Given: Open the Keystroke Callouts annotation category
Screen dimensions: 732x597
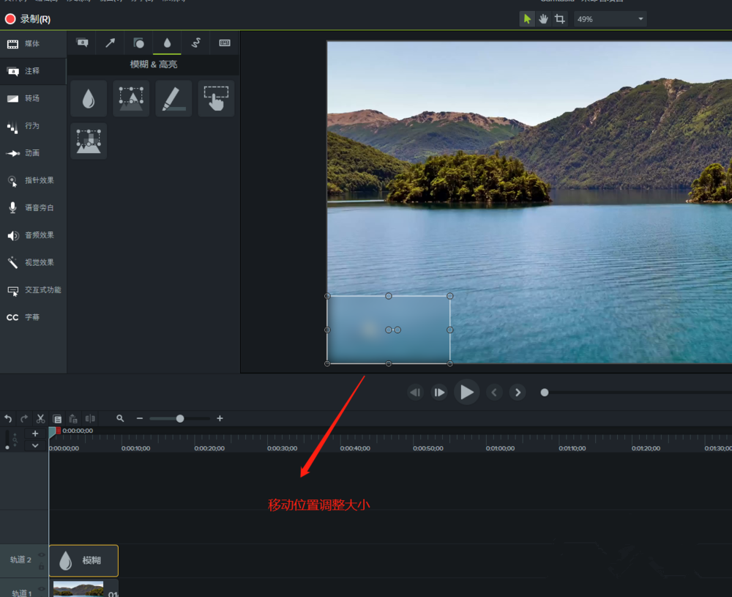Looking at the screenshot, I should [224, 42].
